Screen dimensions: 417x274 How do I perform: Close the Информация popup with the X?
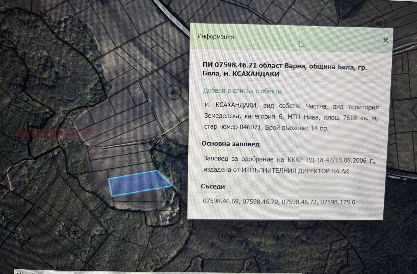pos(385,40)
